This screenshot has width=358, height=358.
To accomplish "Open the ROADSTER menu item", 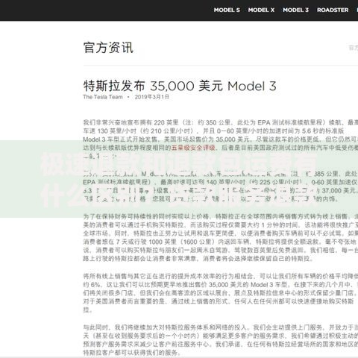I will pos(333,10).
